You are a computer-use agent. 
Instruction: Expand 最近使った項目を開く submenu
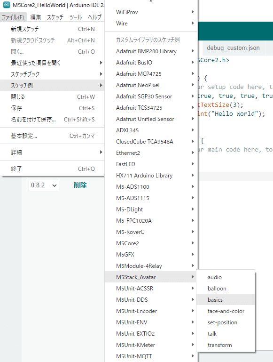coord(52,63)
